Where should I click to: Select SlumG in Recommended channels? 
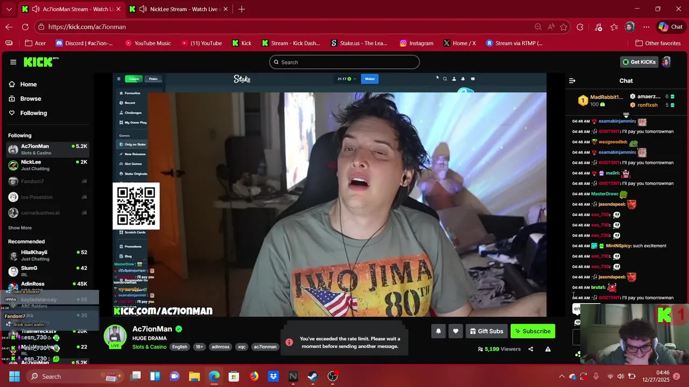(48, 271)
